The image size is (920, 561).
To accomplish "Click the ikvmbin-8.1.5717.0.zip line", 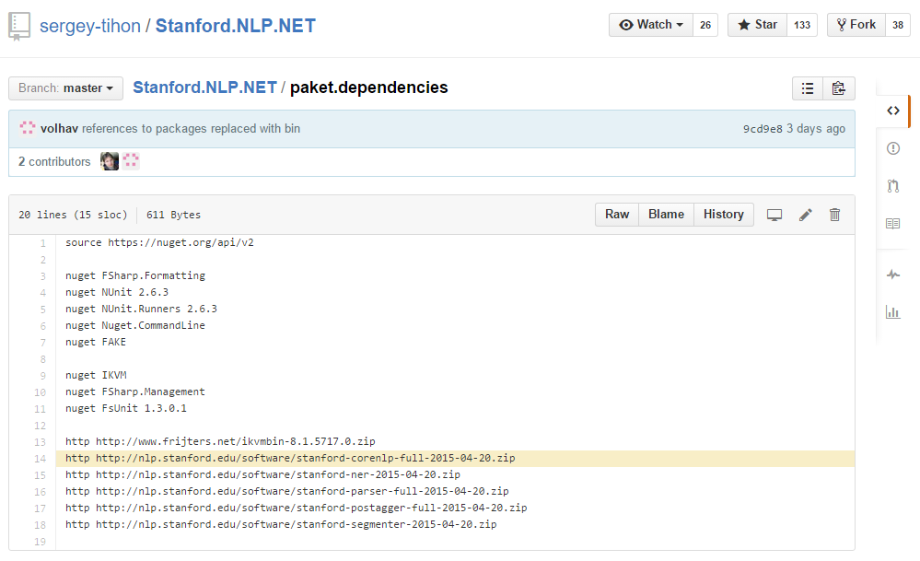I will pos(220,441).
